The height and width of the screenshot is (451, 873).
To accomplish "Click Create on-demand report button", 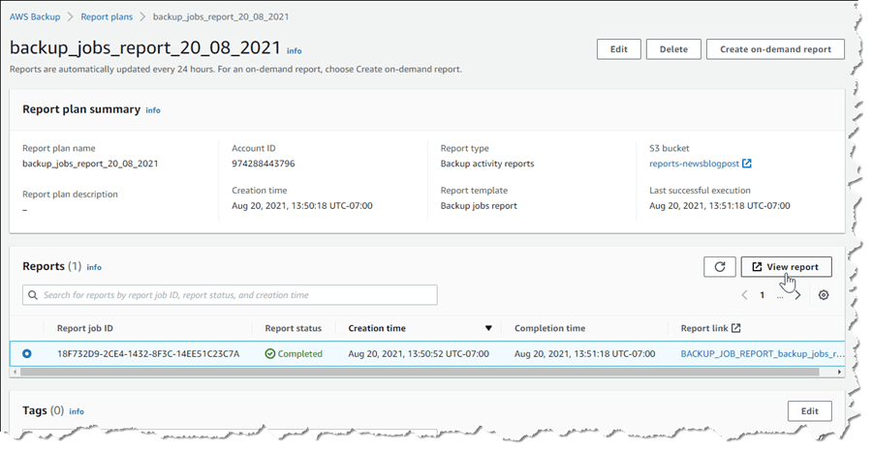I will coord(775,49).
